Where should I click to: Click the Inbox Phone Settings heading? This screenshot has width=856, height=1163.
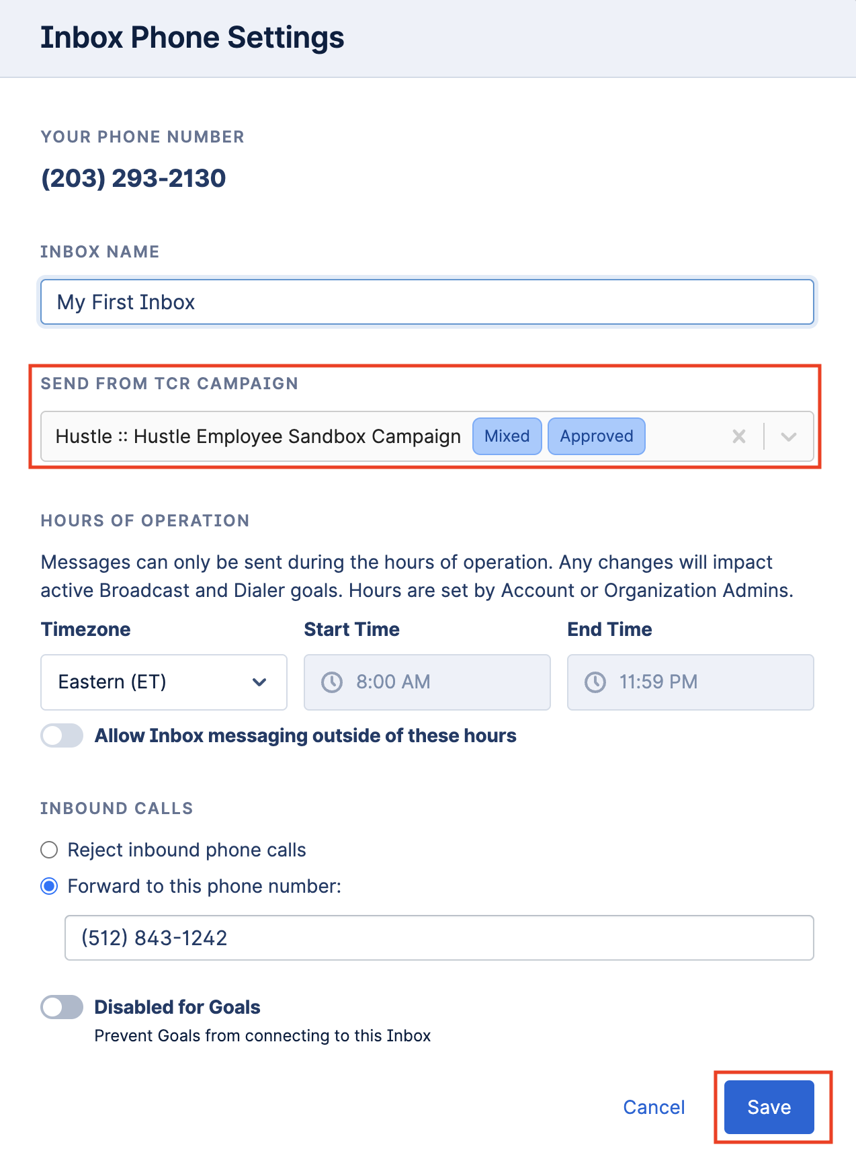point(192,38)
